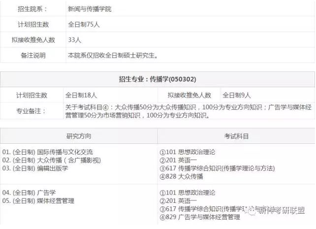Click the 全日制9人 exemption quota cell
The width and height of the screenshot is (316, 229).
[236, 95]
